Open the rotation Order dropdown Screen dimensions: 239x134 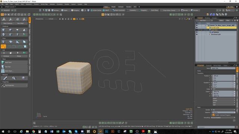224,89
